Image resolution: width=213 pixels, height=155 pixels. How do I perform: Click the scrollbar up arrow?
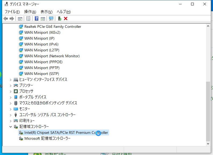click(x=208, y=26)
